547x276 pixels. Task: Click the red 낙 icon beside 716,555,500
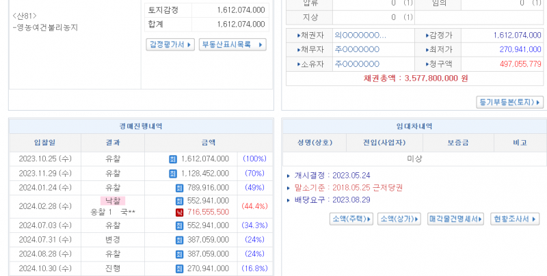click(x=180, y=212)
